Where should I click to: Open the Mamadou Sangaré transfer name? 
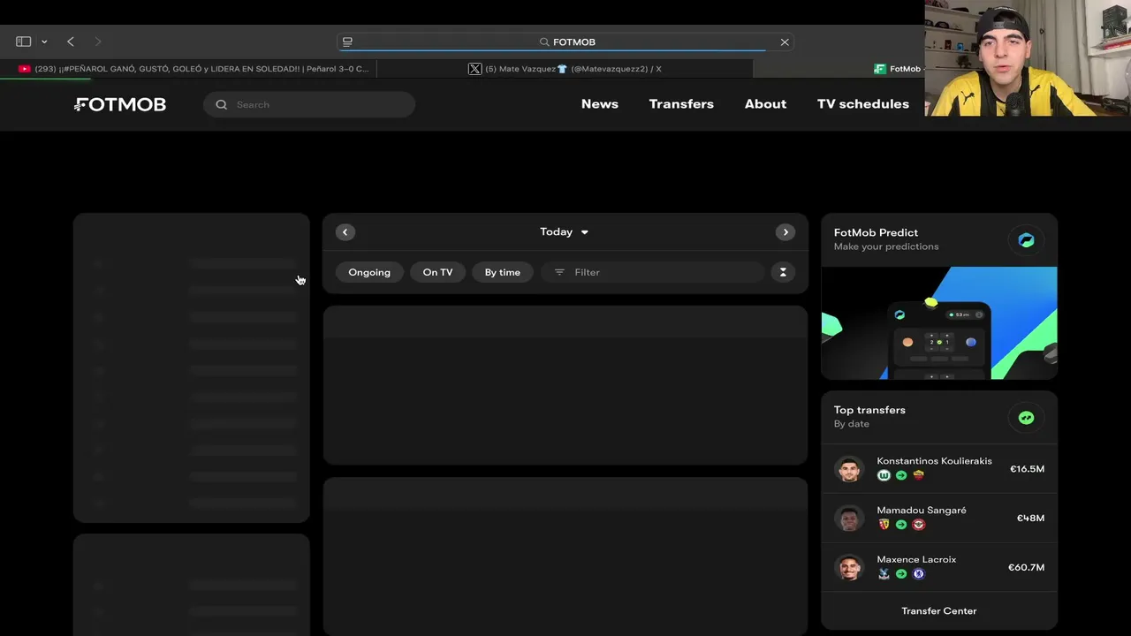click(922, 511)
